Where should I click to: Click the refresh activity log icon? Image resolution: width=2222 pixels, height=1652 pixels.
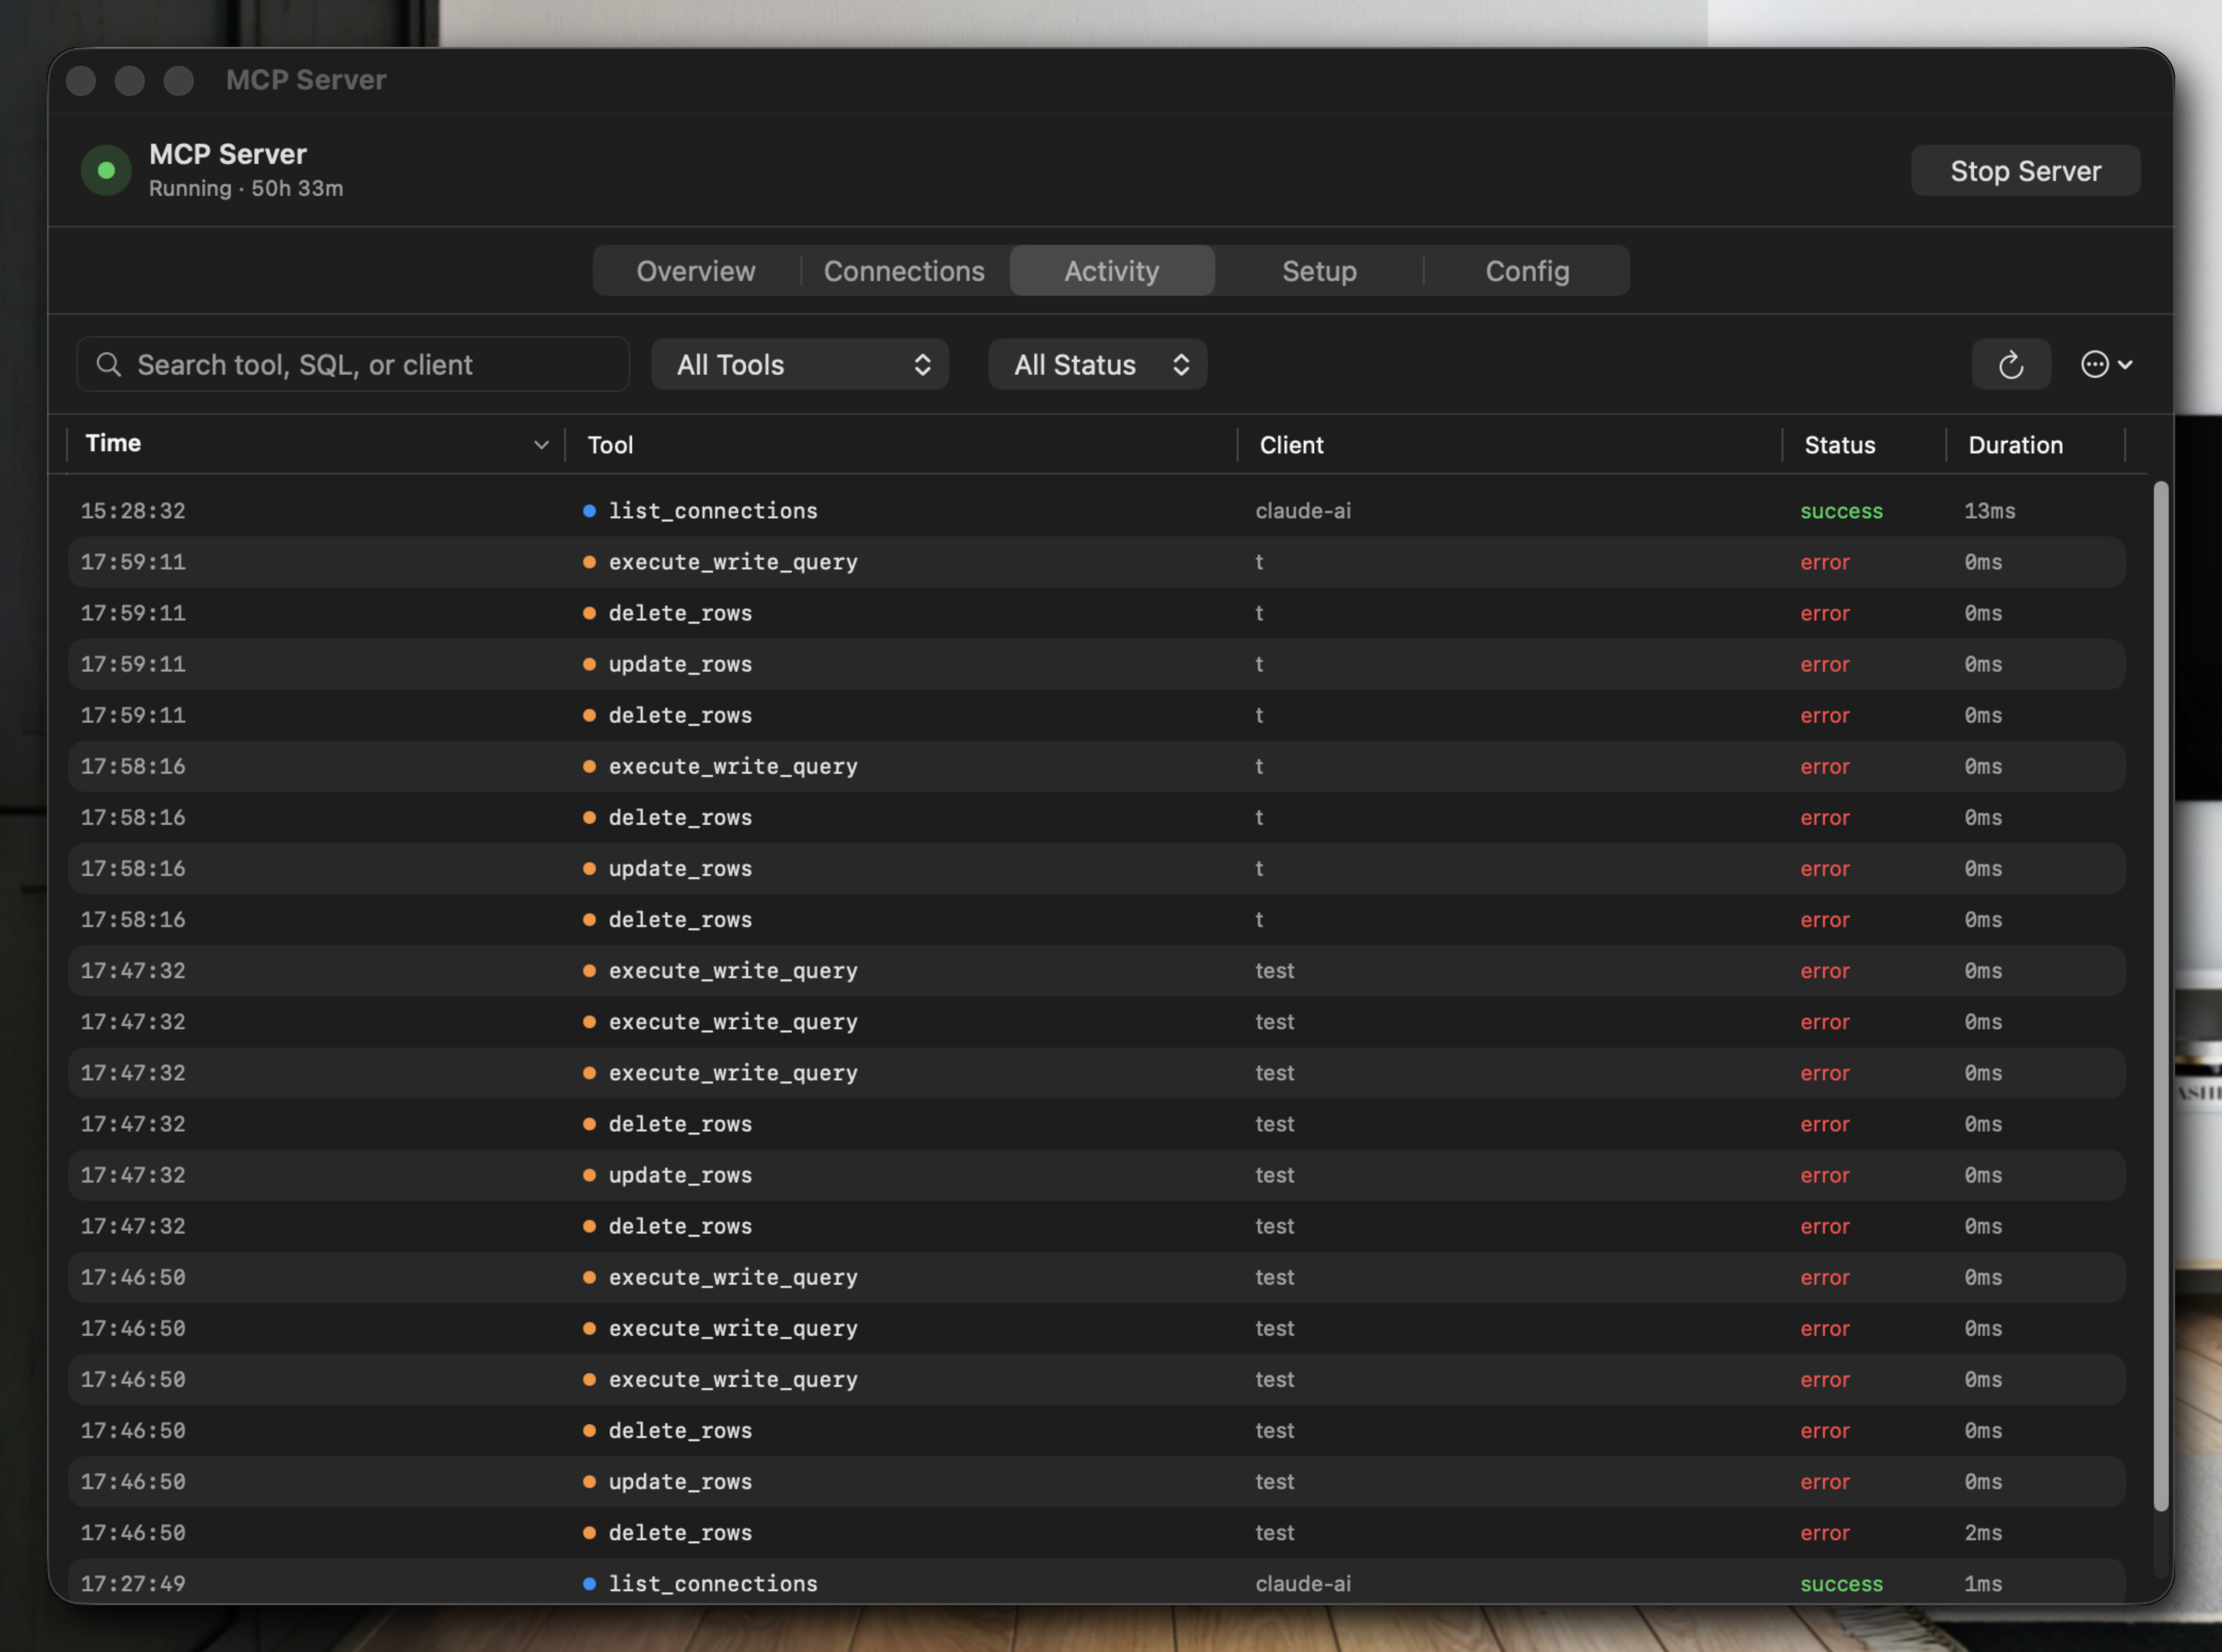point(2011,364)
